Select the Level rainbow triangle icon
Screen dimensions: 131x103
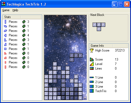click(x=92, y=64)
